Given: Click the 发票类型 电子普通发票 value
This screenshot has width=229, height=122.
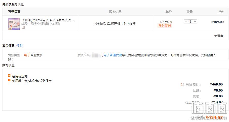Looking at the screenshot, I should (x=33, y=55).
